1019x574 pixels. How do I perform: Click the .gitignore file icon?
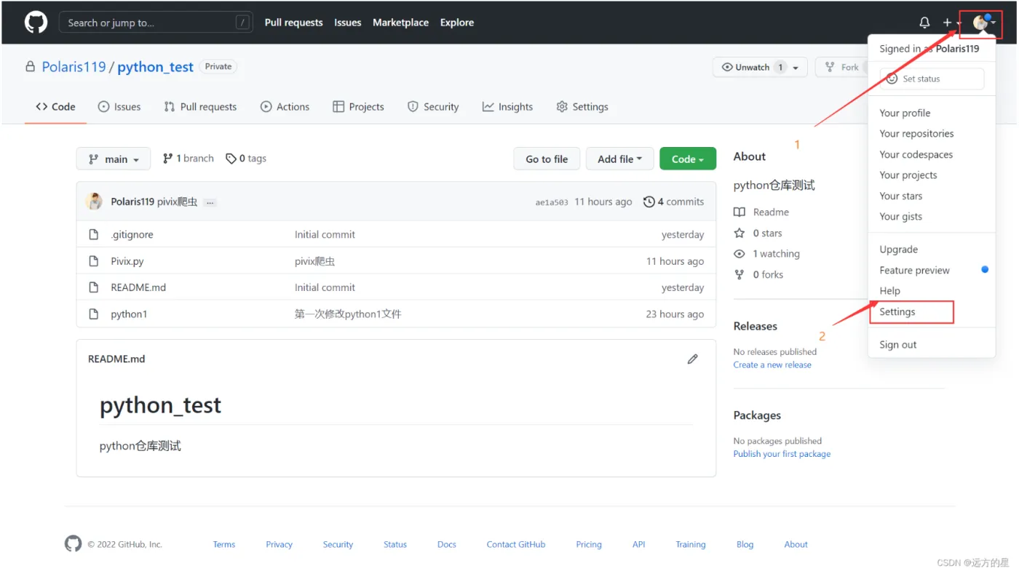tap(93, 234)
